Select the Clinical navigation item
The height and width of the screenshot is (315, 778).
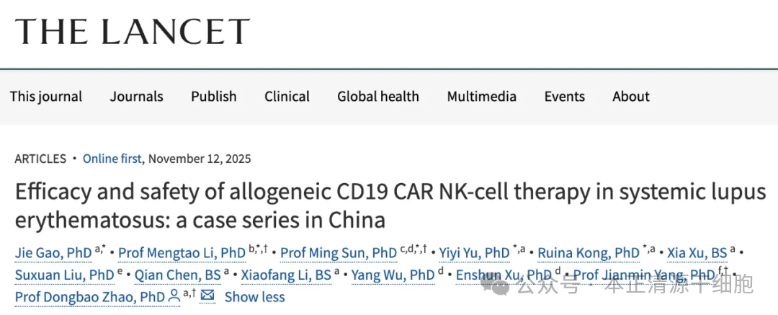coord(287,97)
